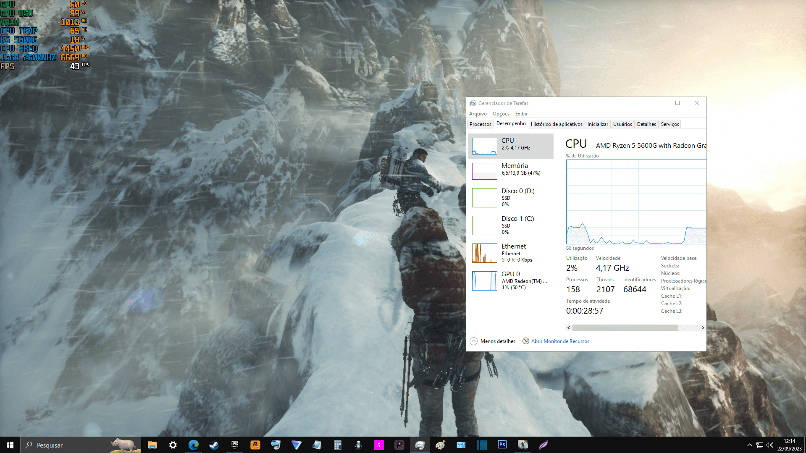Image resolution: width=806 pixels, height=453 pixels.
Task: Click the 4,17 GHz Velocidade value
Action: click(x=612, y=268)
